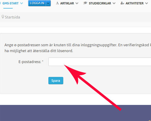This screenshot has height=121, width=151.
Task: Click the graduation cap Studiecirklar icon
Action: (x=85, y=3)
